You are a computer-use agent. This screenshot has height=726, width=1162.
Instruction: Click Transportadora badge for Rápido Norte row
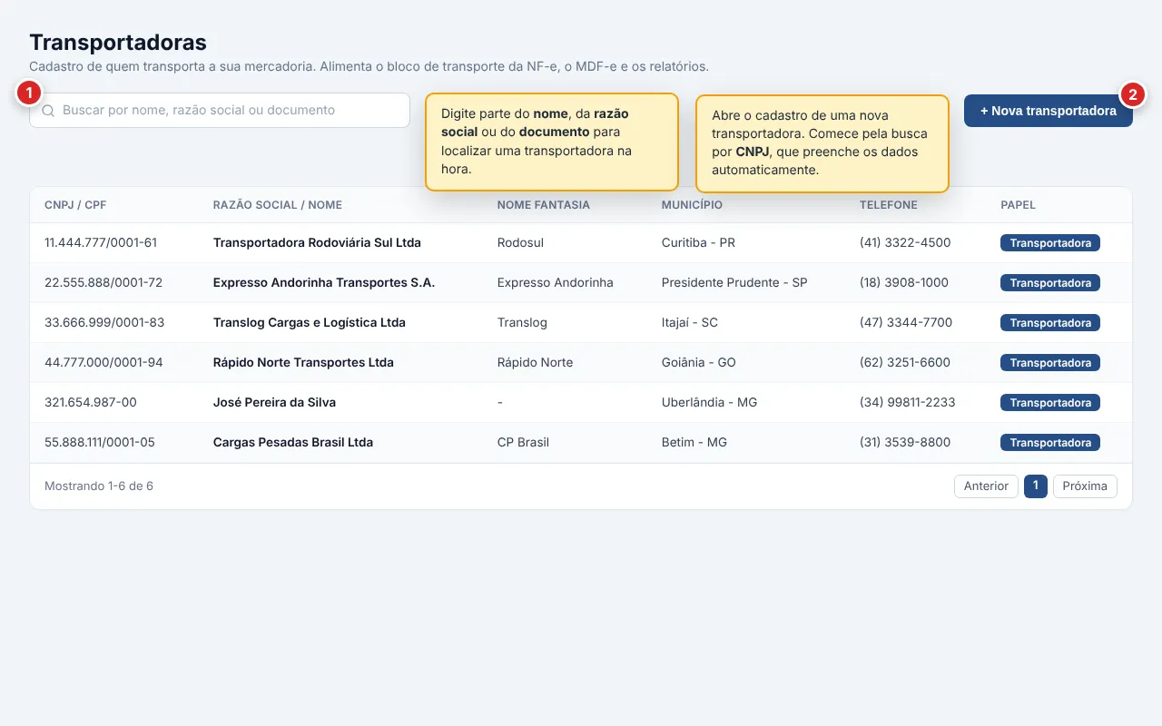point(1050,363)
